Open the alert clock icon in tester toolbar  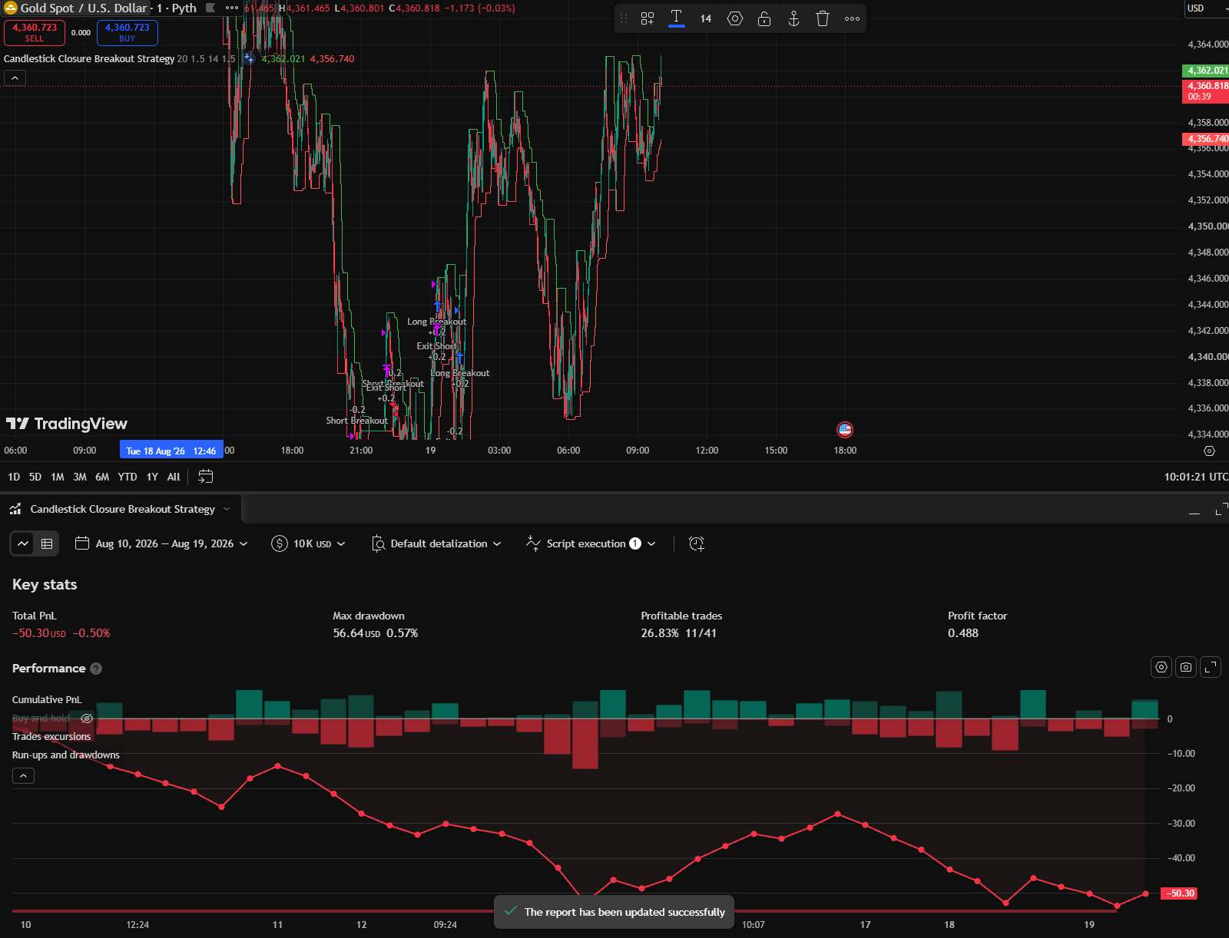697,543
